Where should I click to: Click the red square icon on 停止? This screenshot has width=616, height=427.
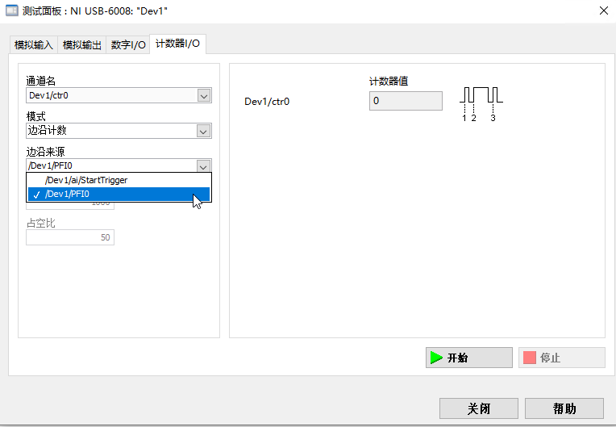530,358
